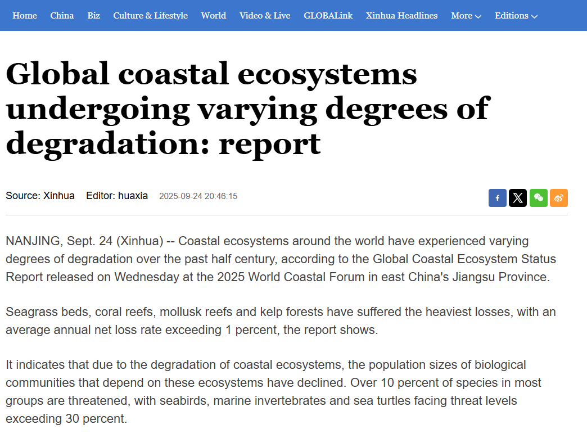Open the China section

click(62, 16)
